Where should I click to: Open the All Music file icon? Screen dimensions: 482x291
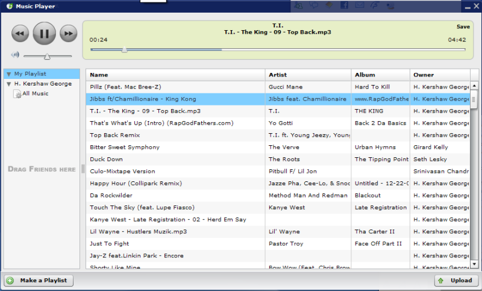18,93
